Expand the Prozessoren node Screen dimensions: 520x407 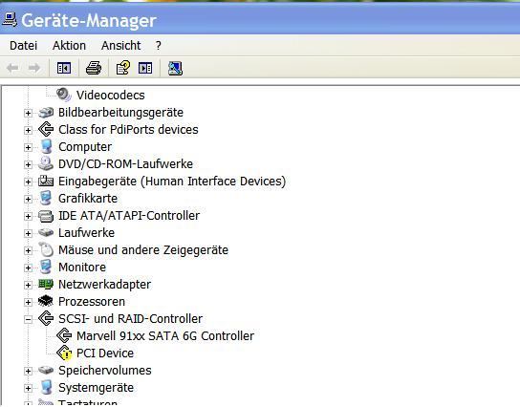click(28, 302)
